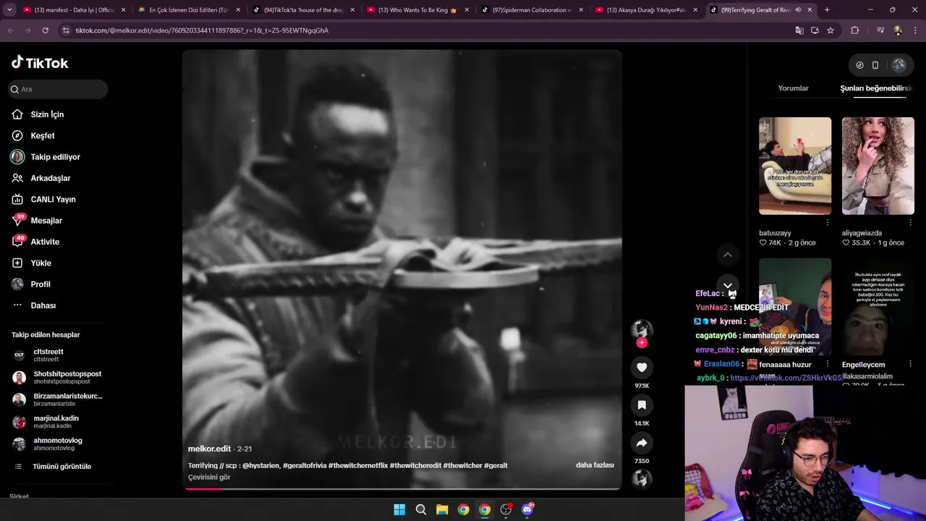Screen dimensions: 926x521
Task: Expand caption with daha fazlası
Action: click(x=595, y=465)
